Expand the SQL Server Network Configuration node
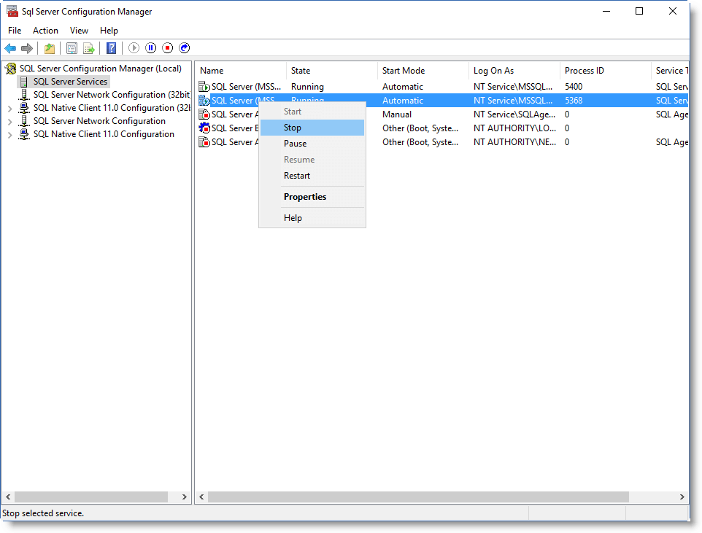 [9, 122]
